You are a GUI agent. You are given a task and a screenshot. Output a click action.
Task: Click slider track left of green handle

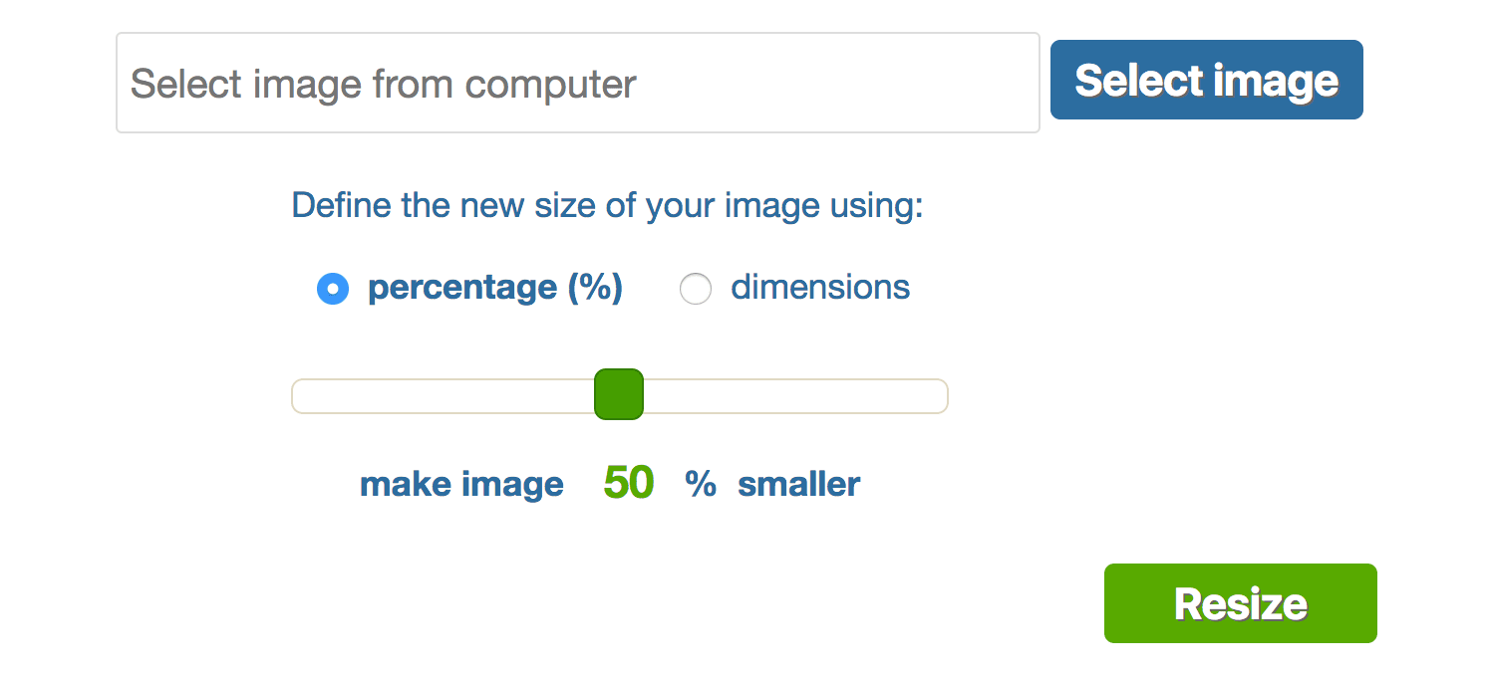[x=443, y=396]
